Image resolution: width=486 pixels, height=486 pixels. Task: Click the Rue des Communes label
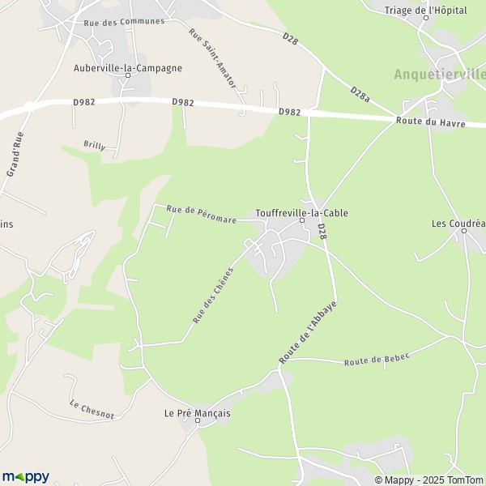tap(124, 22)
